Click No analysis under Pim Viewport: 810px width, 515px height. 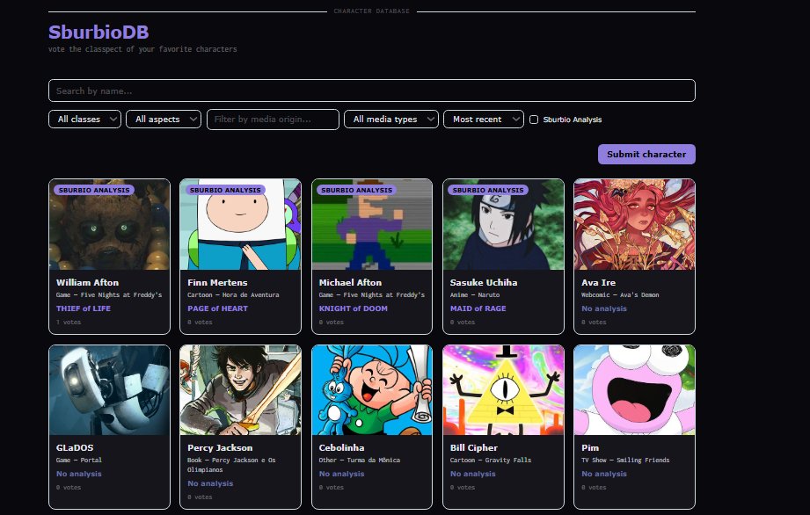(x=604, y=473)
